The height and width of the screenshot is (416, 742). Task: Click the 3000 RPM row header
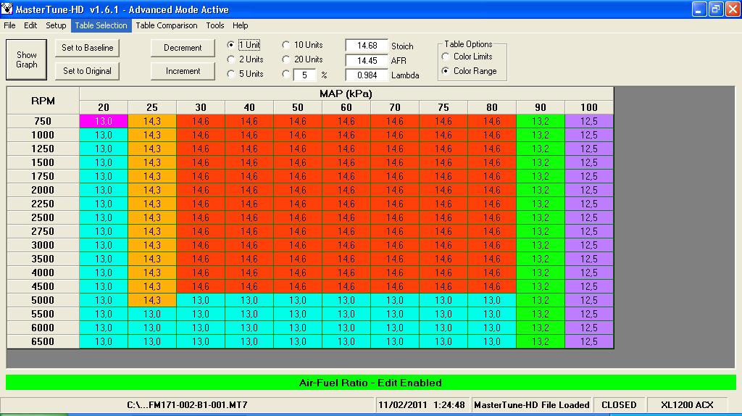(43, 245)
